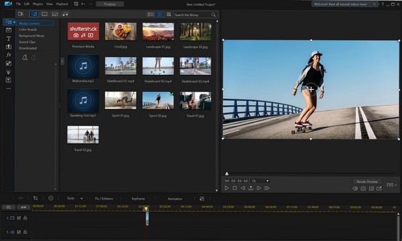Open shutterstock Premium Media thumbnail
402x241 pixels.
click(x=83, y=31)
